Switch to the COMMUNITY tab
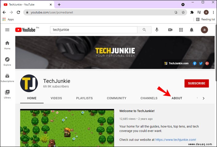Screen dimensions: 217x147 pos(116,98)
